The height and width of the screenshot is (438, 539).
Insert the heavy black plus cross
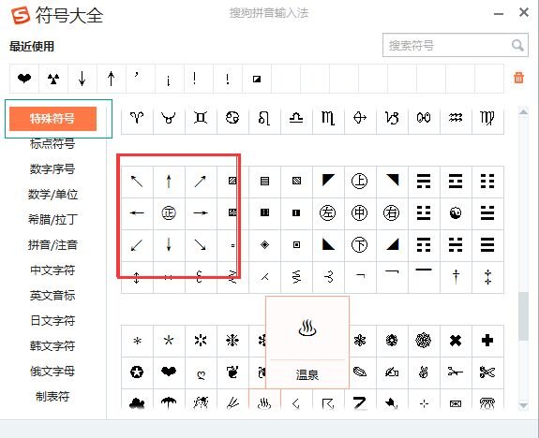click(487, 341)
